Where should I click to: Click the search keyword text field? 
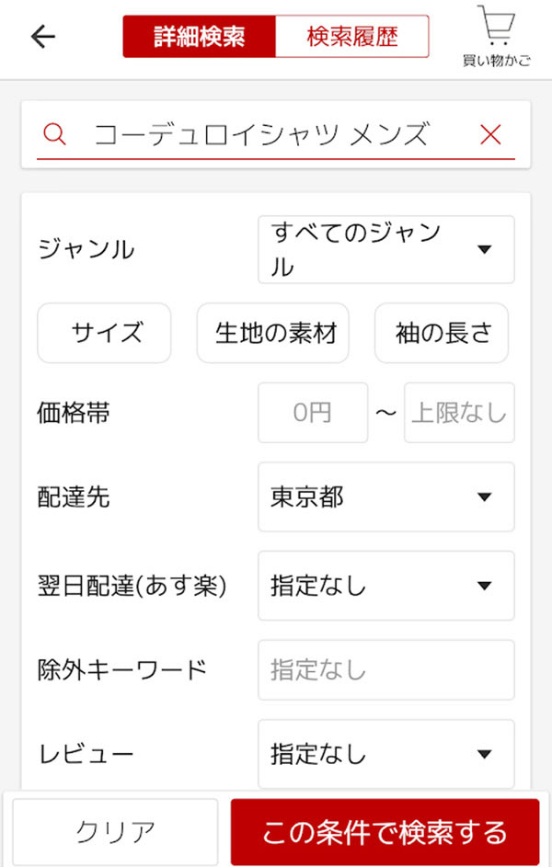pyautogui.click(x=262, y=135)
